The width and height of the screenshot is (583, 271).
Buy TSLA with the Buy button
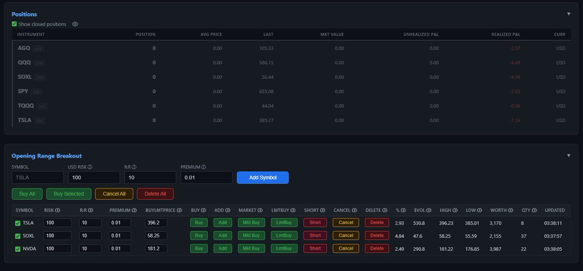(199, 222)
